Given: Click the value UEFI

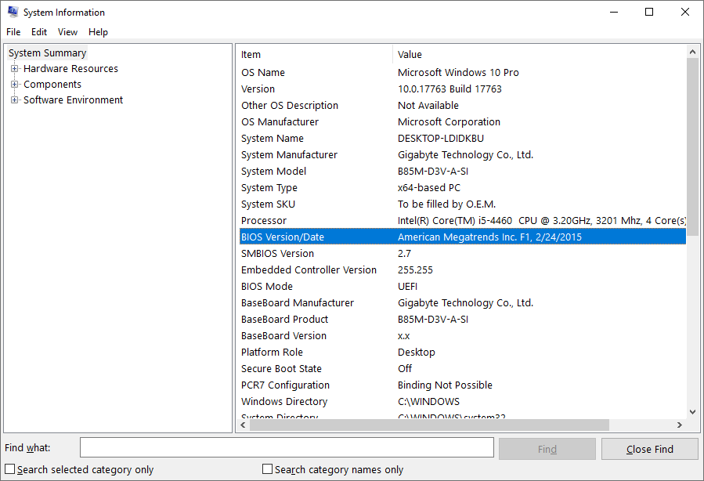Looking at the screenshot, I should [x=407, y=287].
